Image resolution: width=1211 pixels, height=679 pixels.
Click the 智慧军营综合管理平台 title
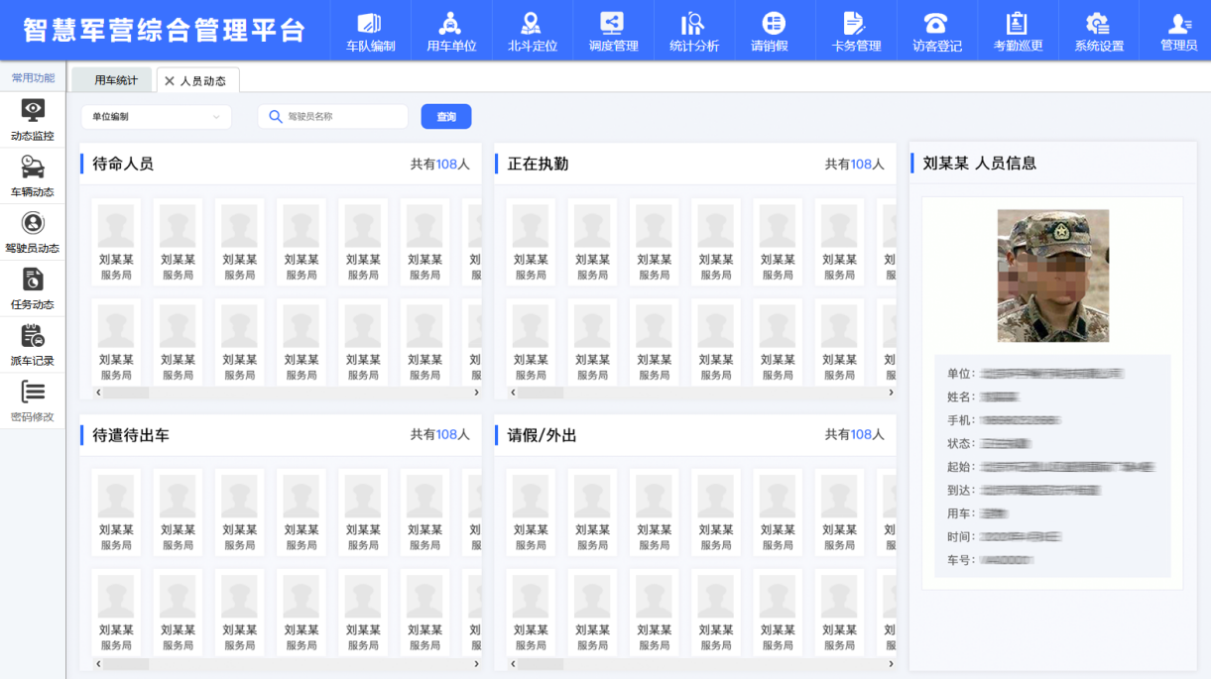(x=165, y=31)
